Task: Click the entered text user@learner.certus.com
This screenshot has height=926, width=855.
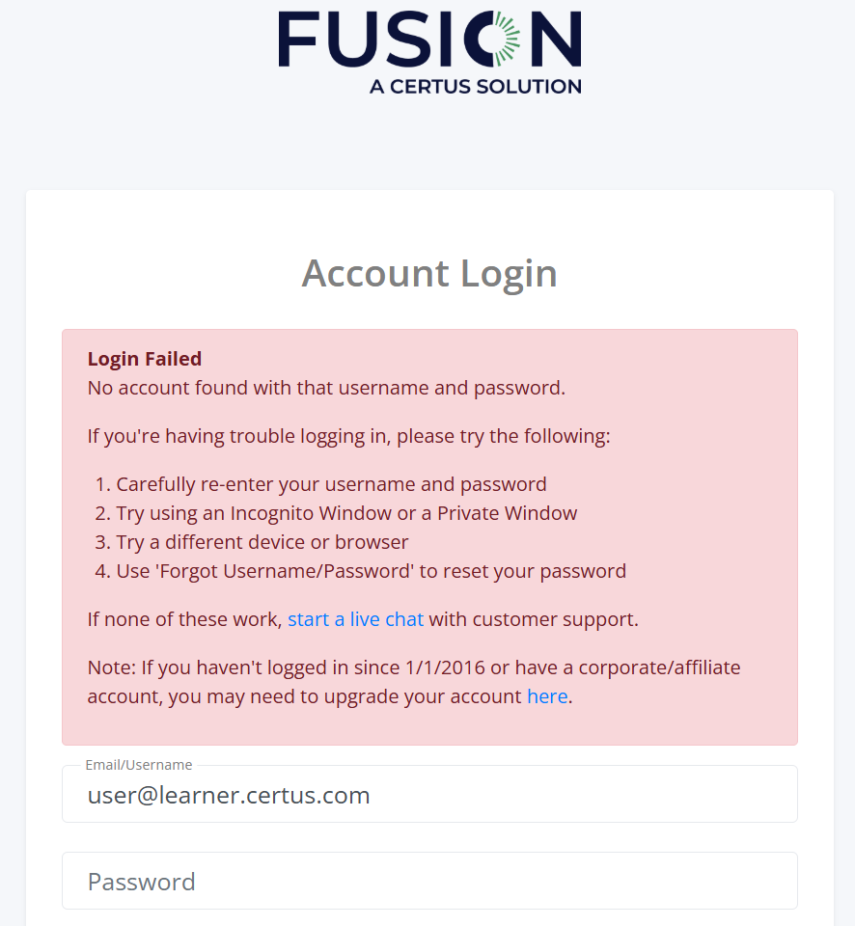Action: pos(229,795)
